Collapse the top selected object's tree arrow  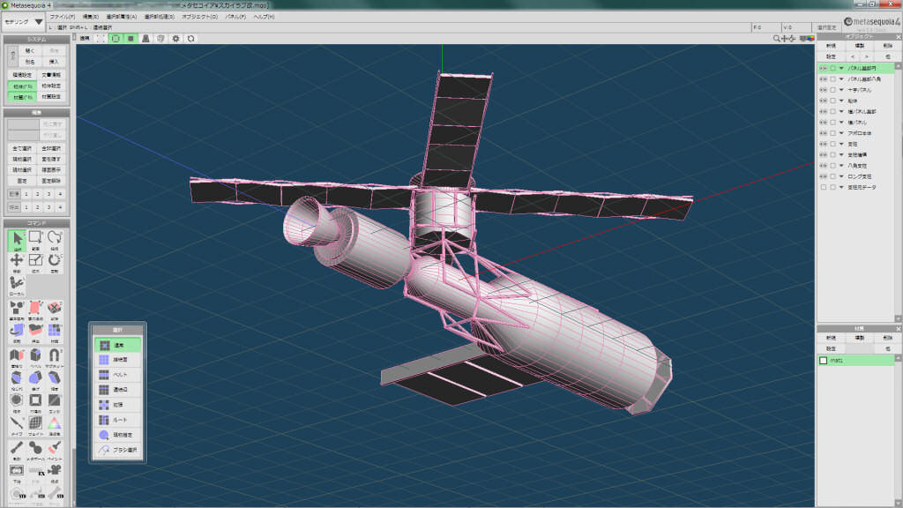pyautogui.click(x=841, y=68)
